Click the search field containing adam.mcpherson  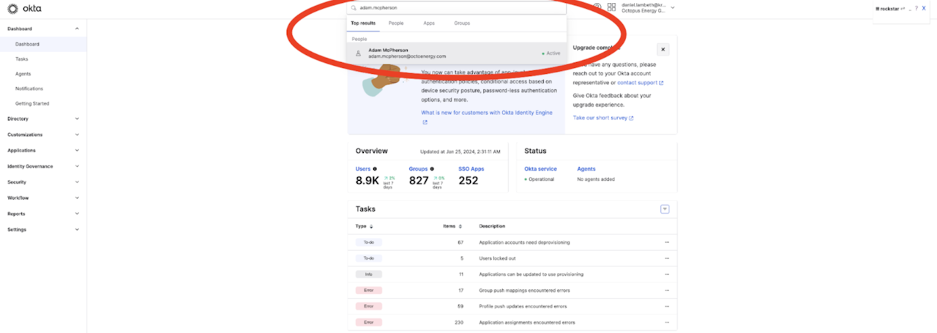pyautogui.click(x=458, y=8)
